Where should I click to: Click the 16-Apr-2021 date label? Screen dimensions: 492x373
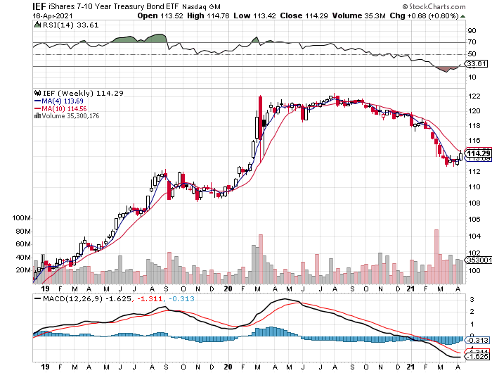[x=53, y=16]
